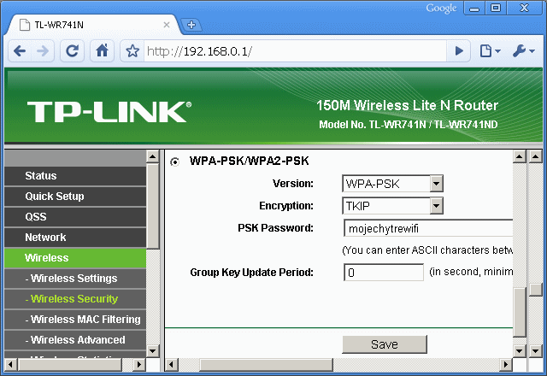The width and height of the screenshot is (547, 376).
Task: Open the Version dropdown
Action: (x=392, y=184)
